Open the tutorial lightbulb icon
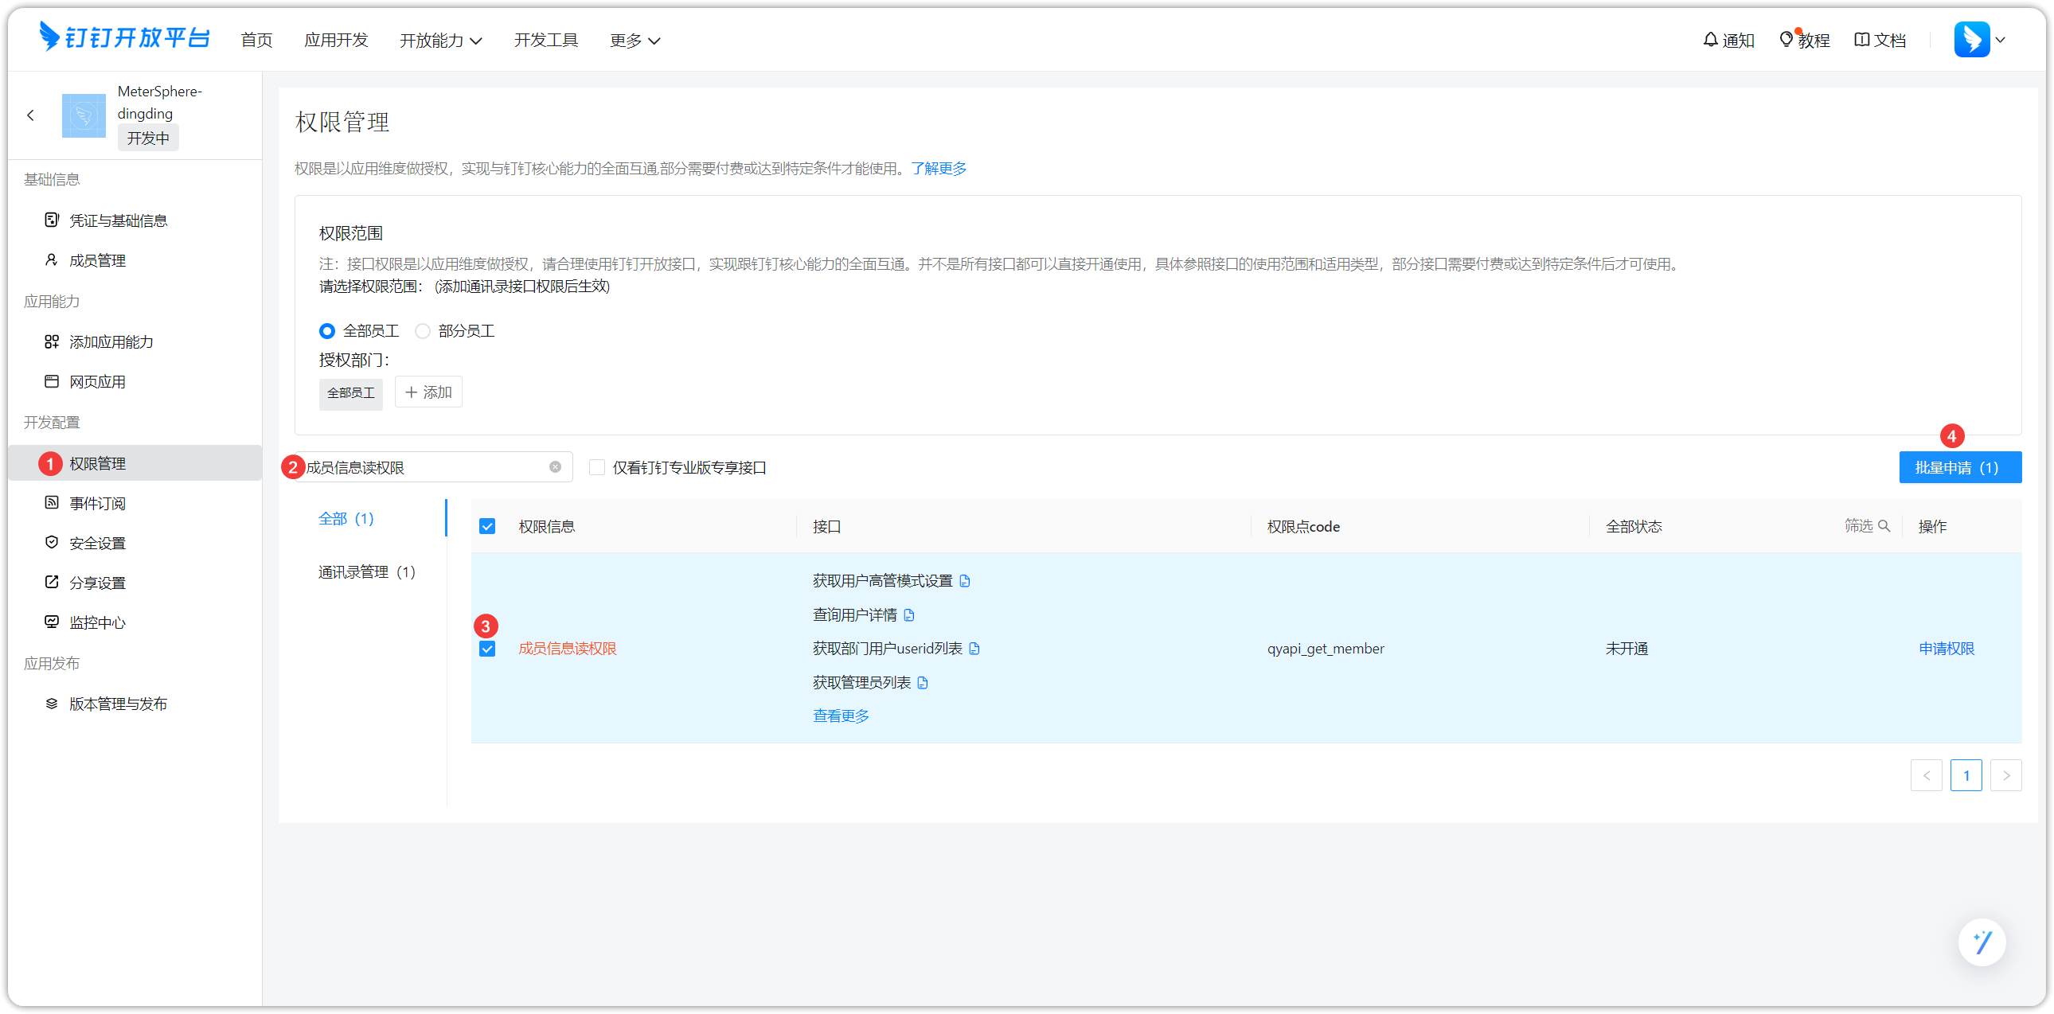 [1786, 40]
